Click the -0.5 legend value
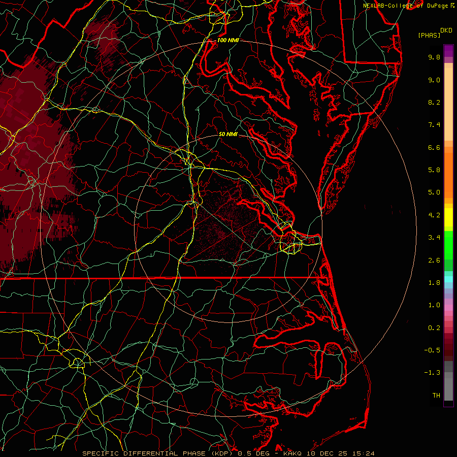Viewport: 457px width, 457px height. [432, 350]
